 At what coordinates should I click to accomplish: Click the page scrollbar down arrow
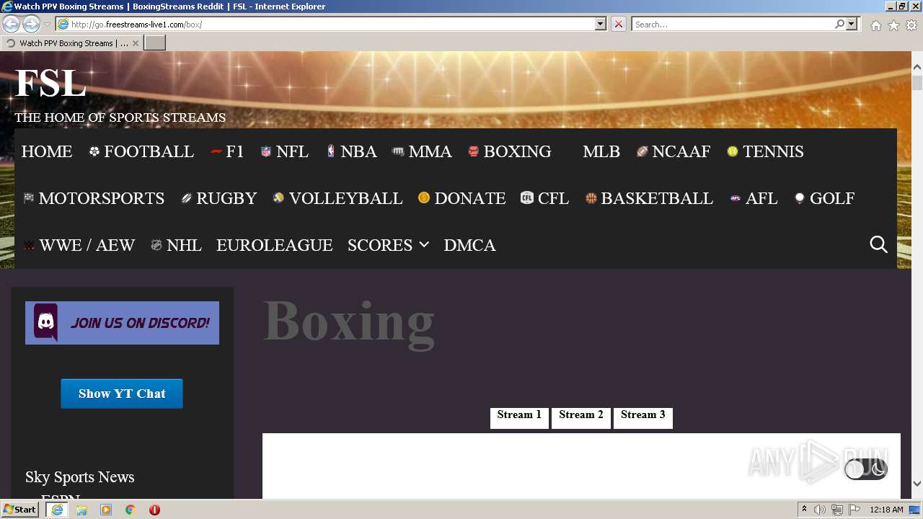(x=917, y=484)
